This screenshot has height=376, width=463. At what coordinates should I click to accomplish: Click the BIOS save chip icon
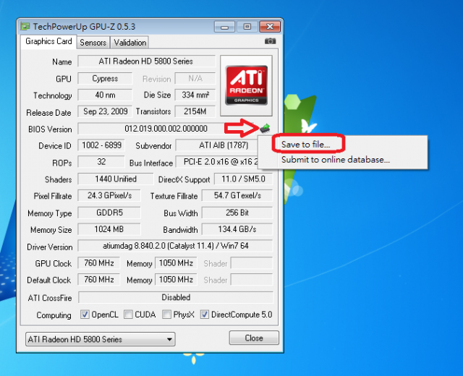[266, 128]
